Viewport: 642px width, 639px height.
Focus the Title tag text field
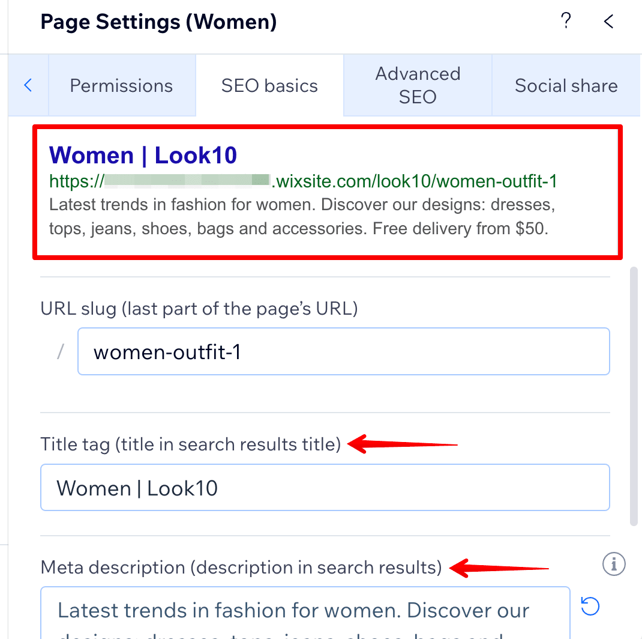[x=325, y=487]
